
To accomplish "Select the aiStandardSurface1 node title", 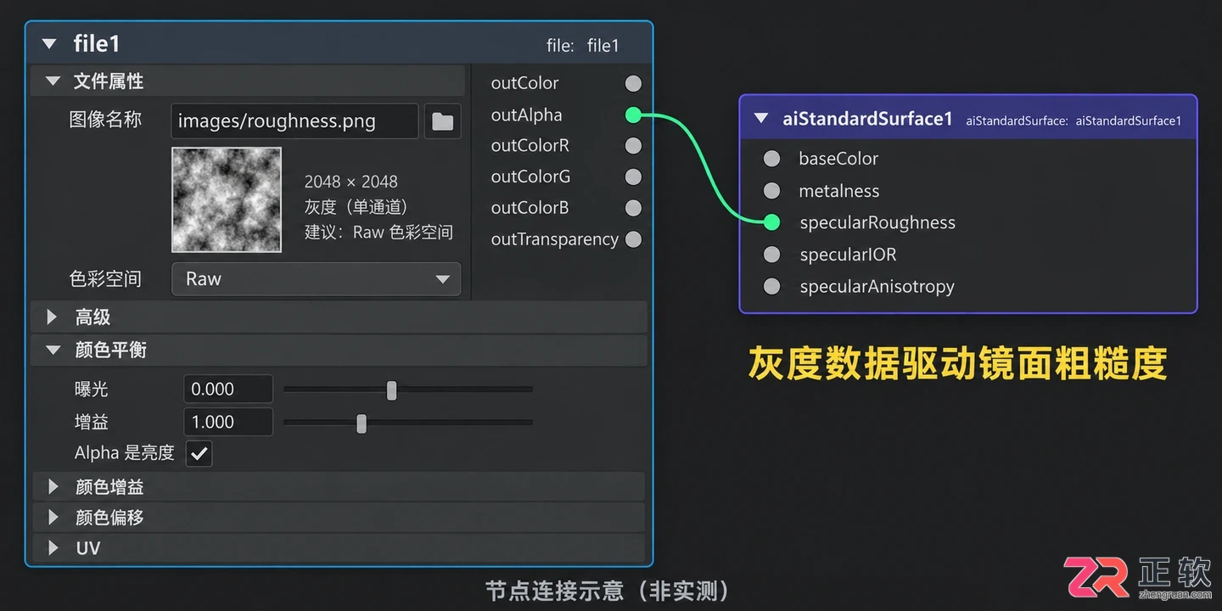I will (x=867, y=119).
